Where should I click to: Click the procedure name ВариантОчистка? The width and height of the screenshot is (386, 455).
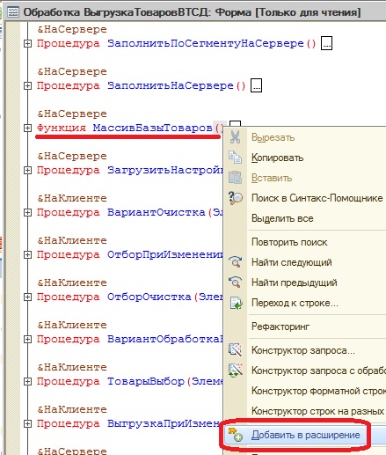pyautogui.click(x=157, y=212)
